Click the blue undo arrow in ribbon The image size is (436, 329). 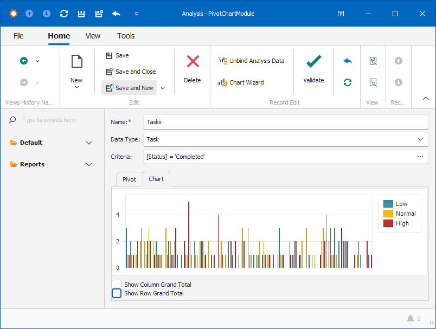click(x=348, y=61)
